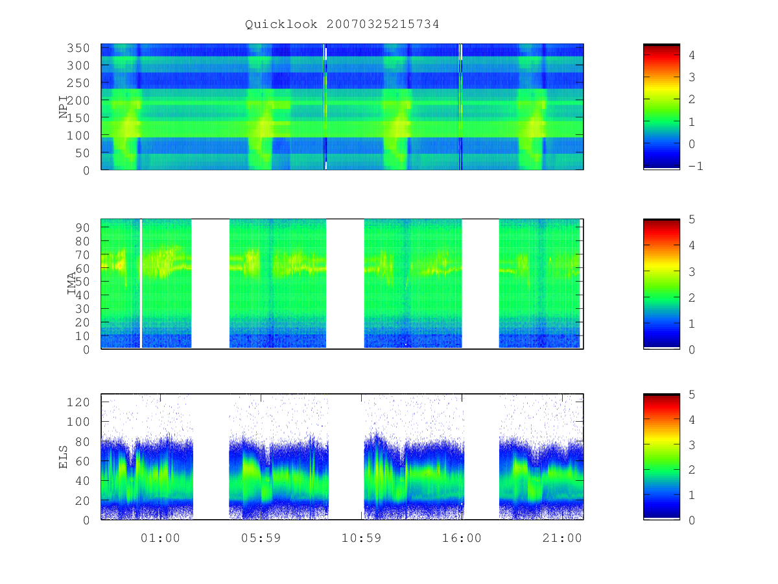Click the 01:00 time tick label
Image resolution: width=778 pixels, height=584 pixels.
[160, 538]
